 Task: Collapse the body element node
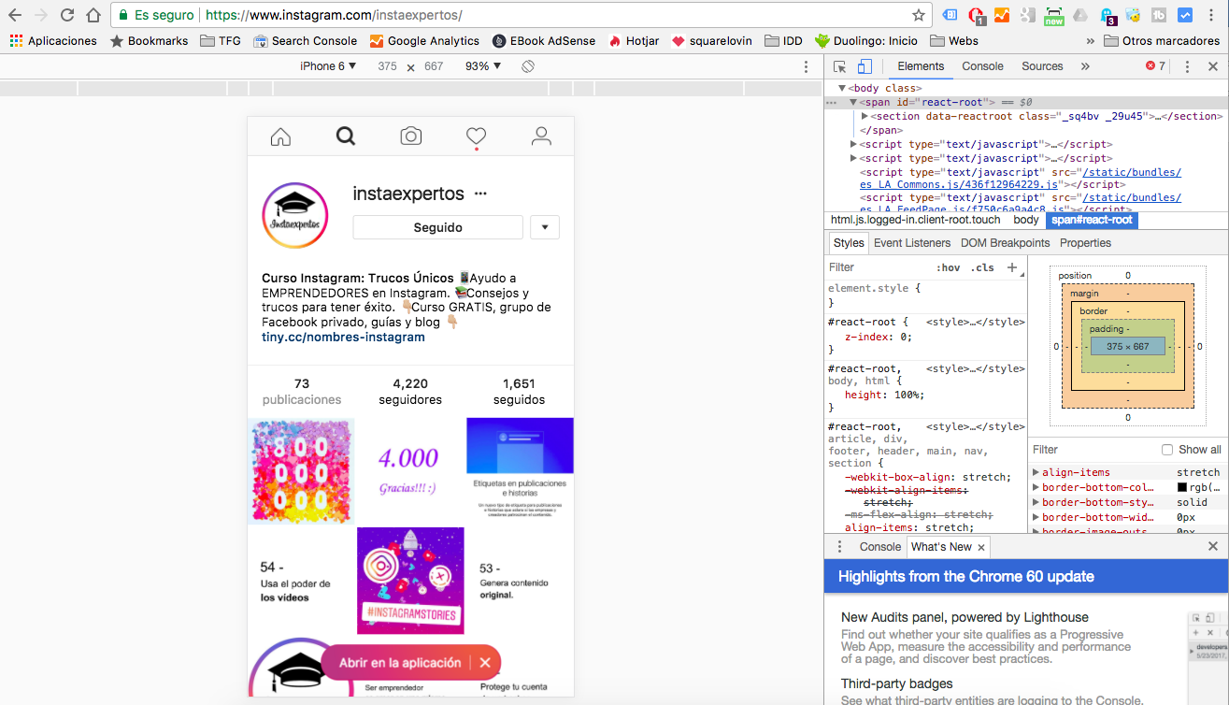click(842, 88)
